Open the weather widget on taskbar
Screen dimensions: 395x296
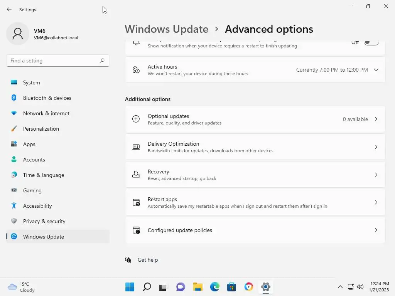[x=21, y=287]
